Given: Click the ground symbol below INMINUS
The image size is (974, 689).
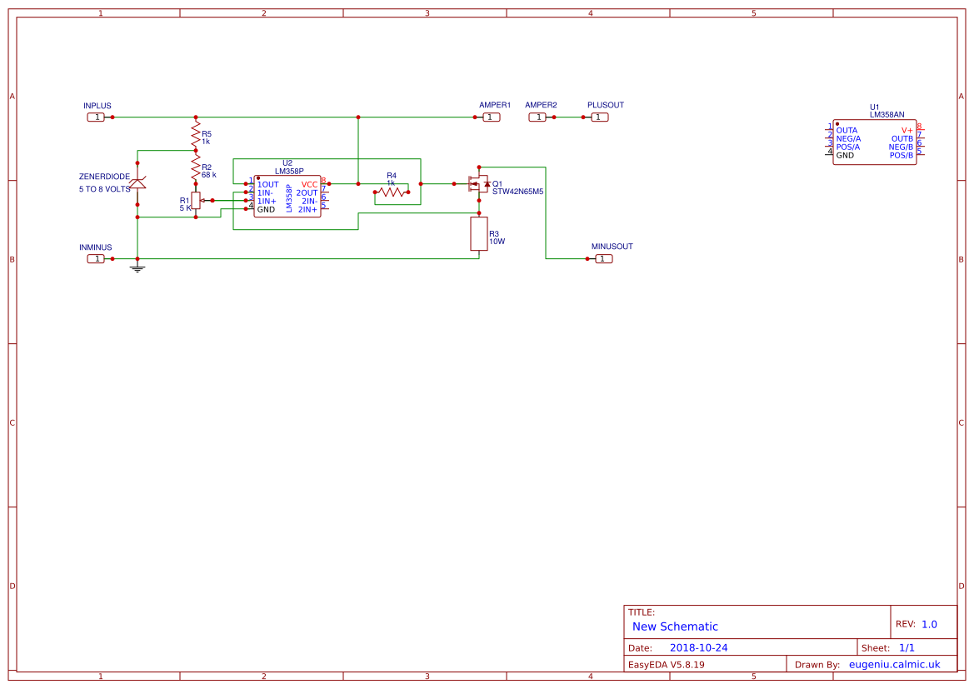Looking at the screenshot, I should pyautogui.click(x=137, y=268).
